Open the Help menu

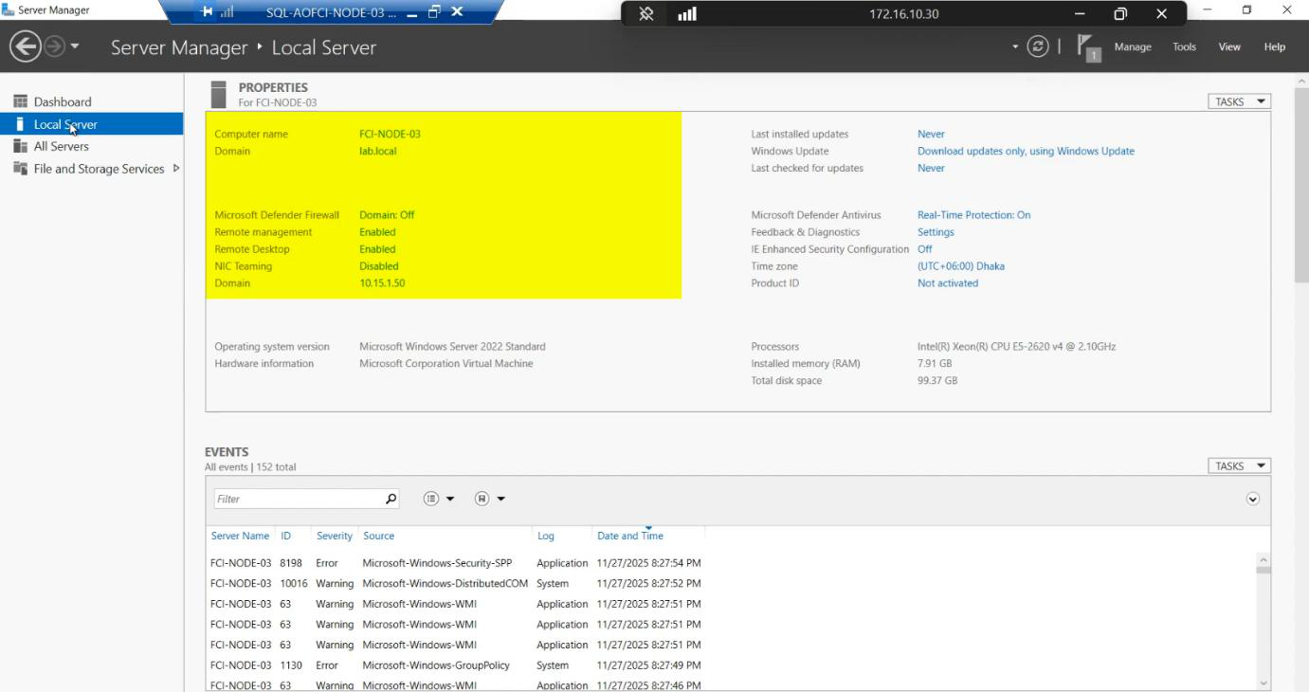(x=1275, y=46)
